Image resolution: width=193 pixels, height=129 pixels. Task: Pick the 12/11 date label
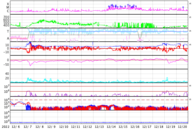pos(75,127)
